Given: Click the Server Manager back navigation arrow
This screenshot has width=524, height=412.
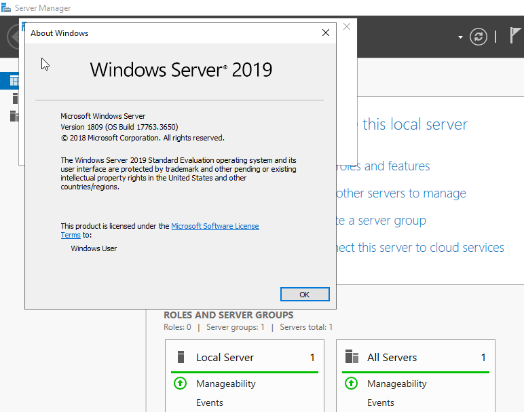Looking at the screenshot, I should (14, 37).
